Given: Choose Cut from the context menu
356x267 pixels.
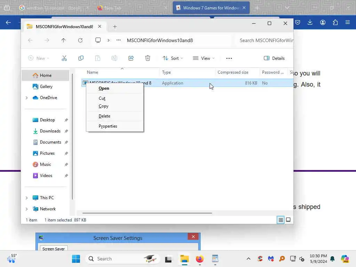Looking at the screenshot, I should tap(115, 98).
